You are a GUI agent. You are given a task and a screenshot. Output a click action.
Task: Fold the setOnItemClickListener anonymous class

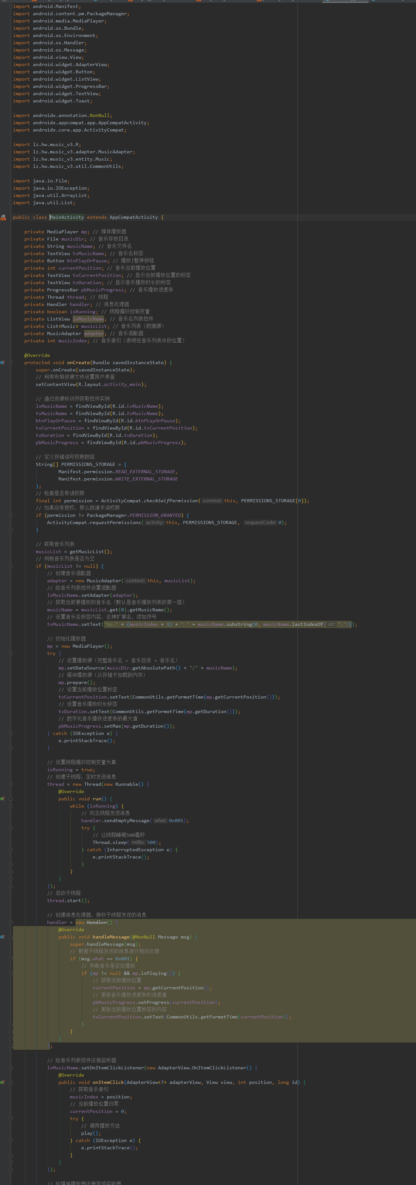(10, 1068)
